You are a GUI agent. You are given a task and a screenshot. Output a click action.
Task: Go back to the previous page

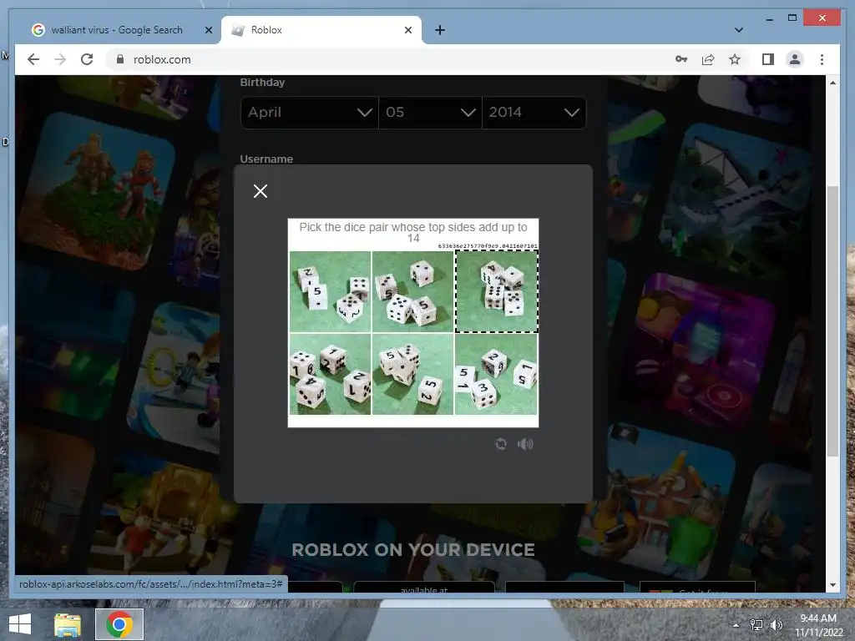coord(33,59)
